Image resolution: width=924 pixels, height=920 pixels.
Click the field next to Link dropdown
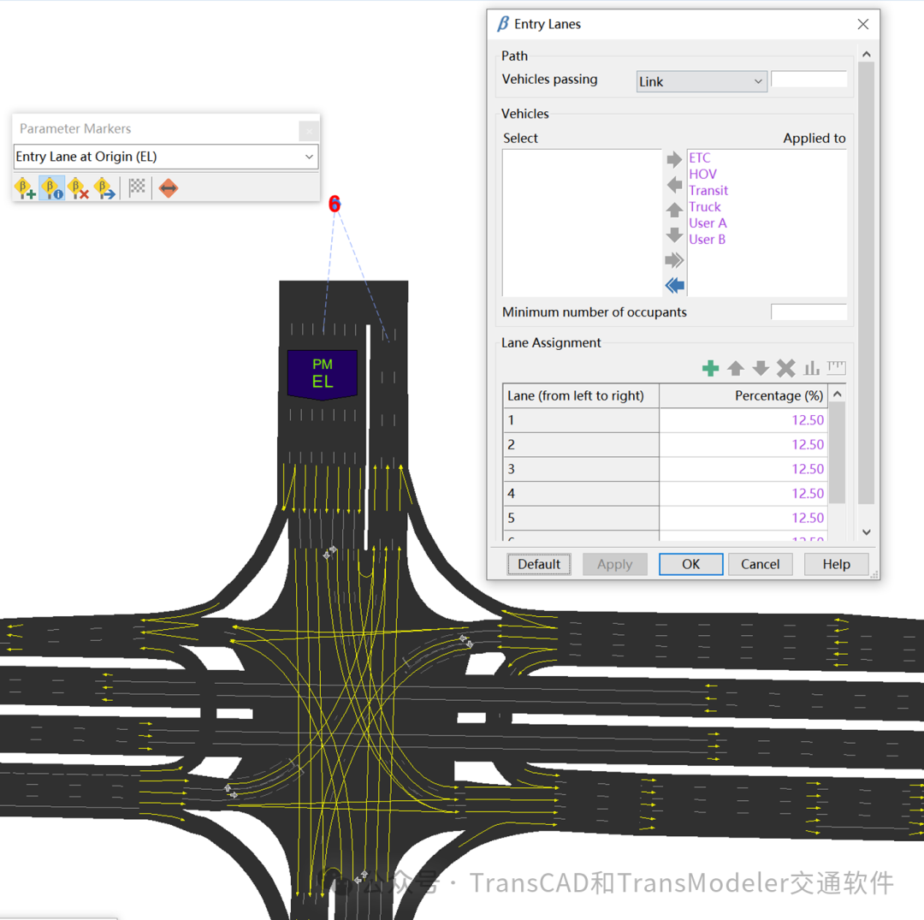coord(808,79)
